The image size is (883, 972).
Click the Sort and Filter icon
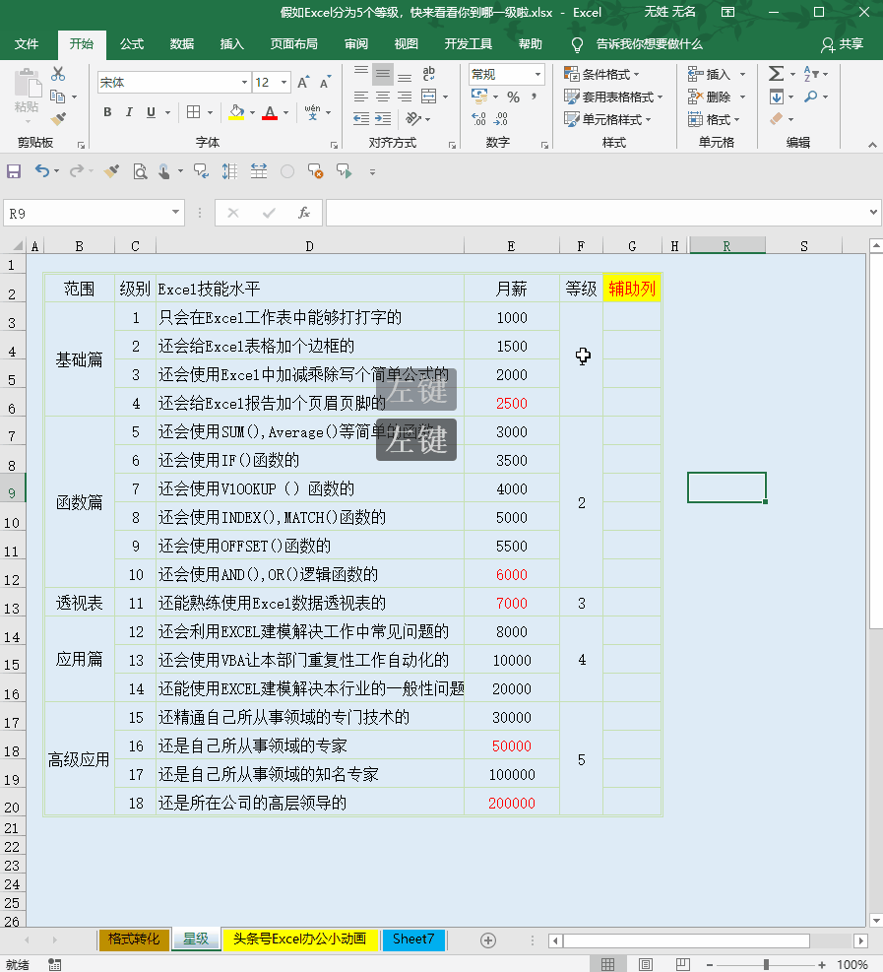click(810, 74)
